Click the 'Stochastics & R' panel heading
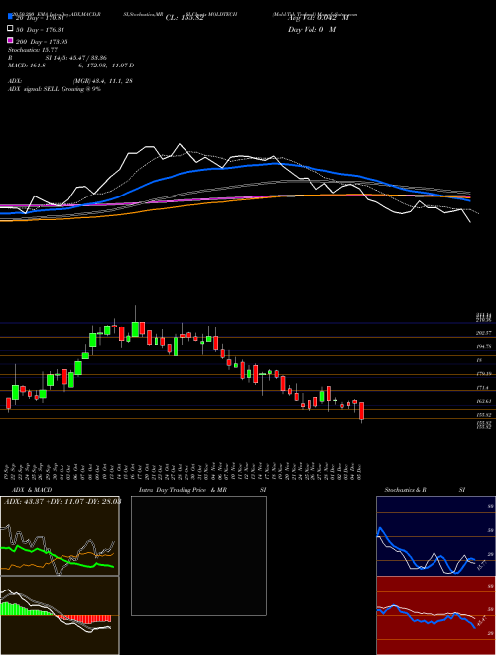 [x=406, y=490]
